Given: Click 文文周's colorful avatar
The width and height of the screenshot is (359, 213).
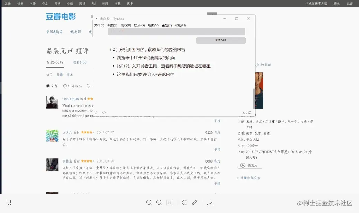Looking at the screenshot, I should click(x=52, y=136).
